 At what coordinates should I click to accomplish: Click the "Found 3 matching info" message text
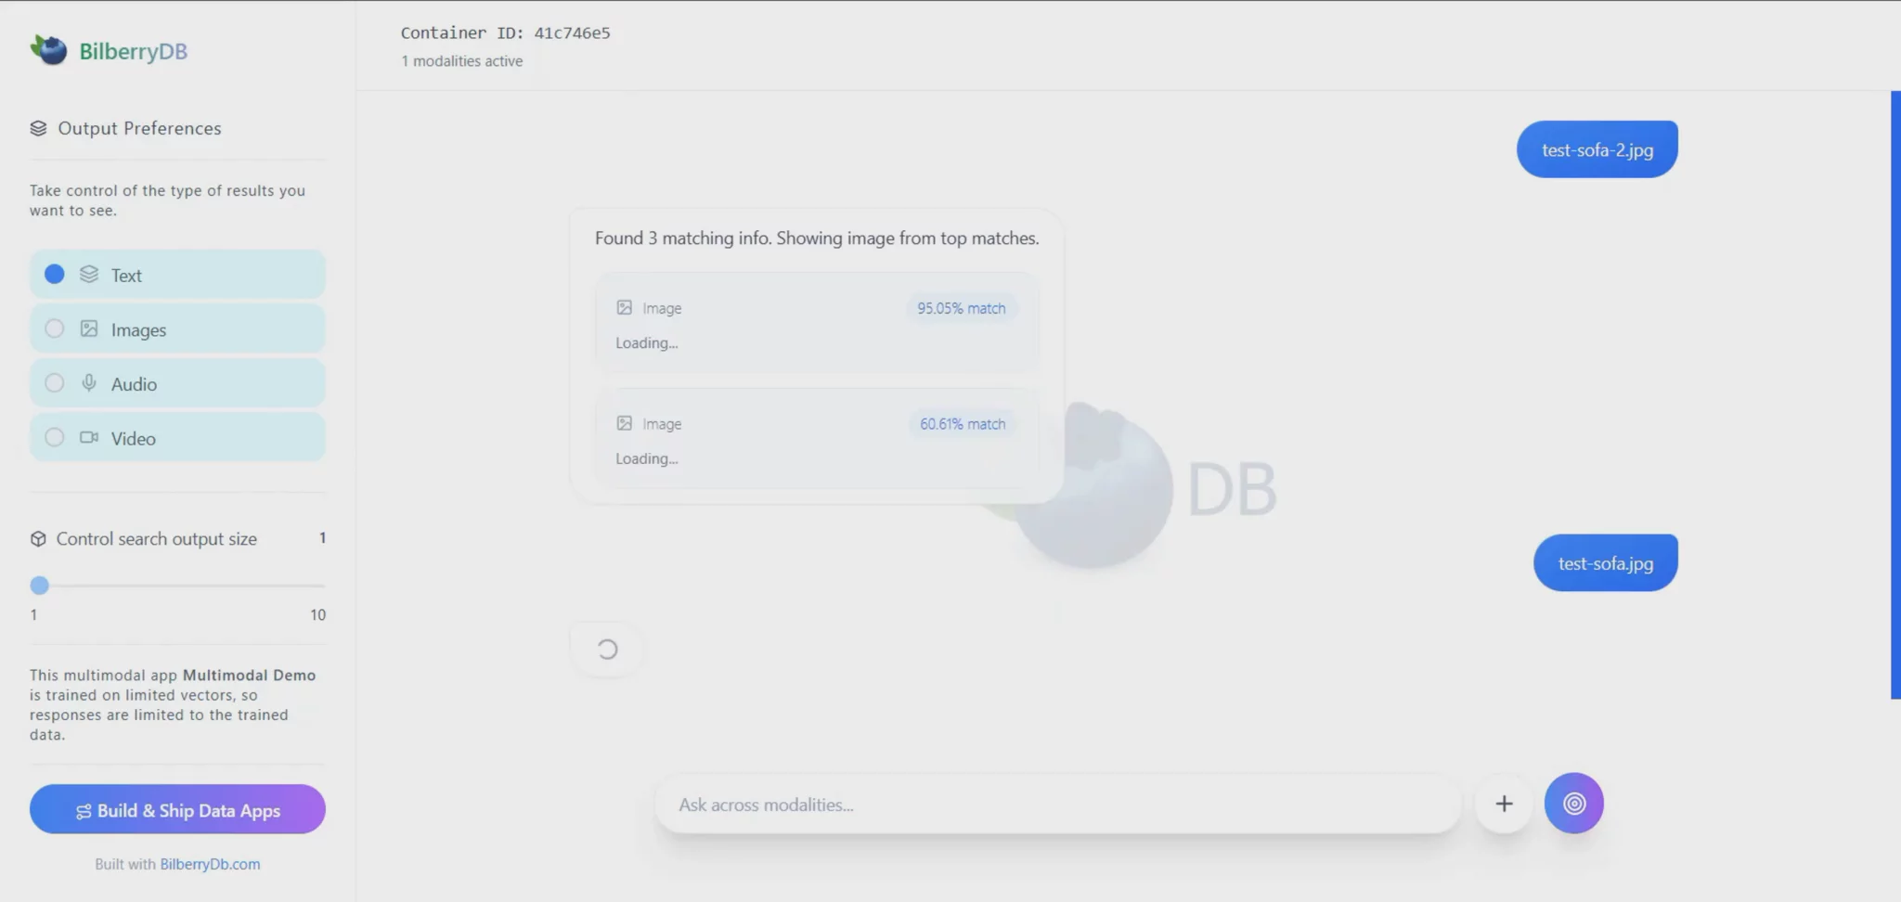817,238
